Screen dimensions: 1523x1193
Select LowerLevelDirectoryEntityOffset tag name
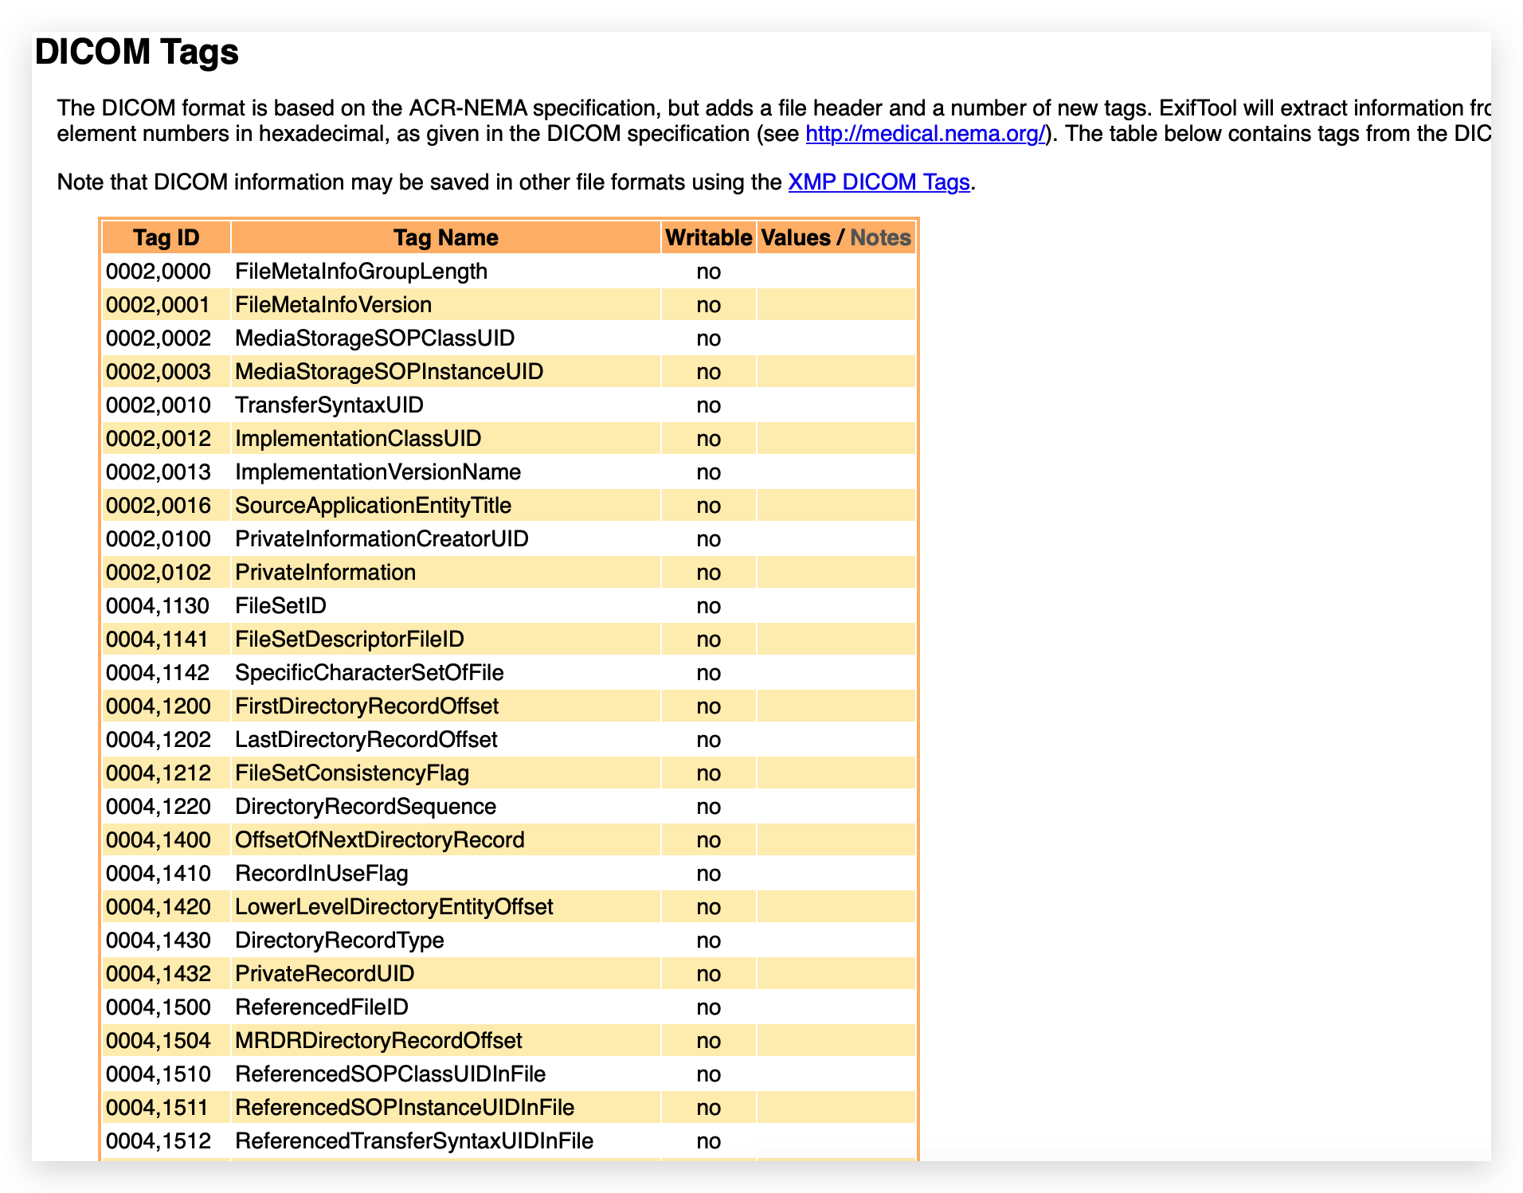[x=394, y=907]
